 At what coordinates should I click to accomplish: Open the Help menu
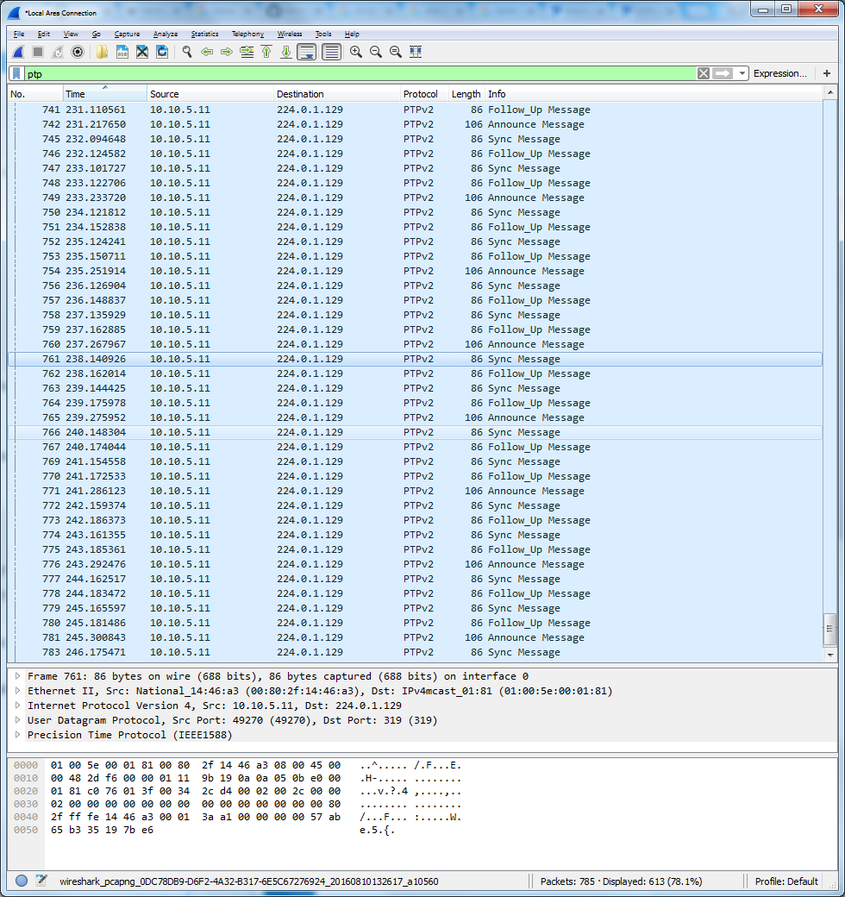(x=352, y=34)
